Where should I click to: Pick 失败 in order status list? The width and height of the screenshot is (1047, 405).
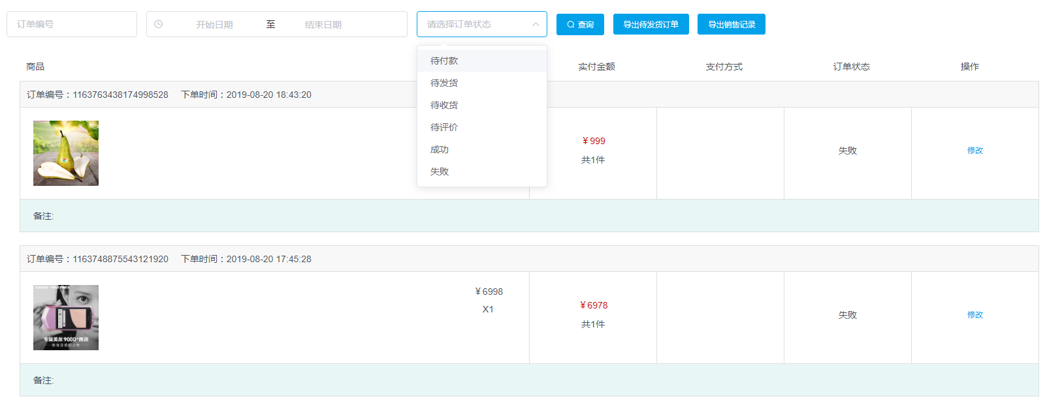pyautogui.click(x=440, y=172)
